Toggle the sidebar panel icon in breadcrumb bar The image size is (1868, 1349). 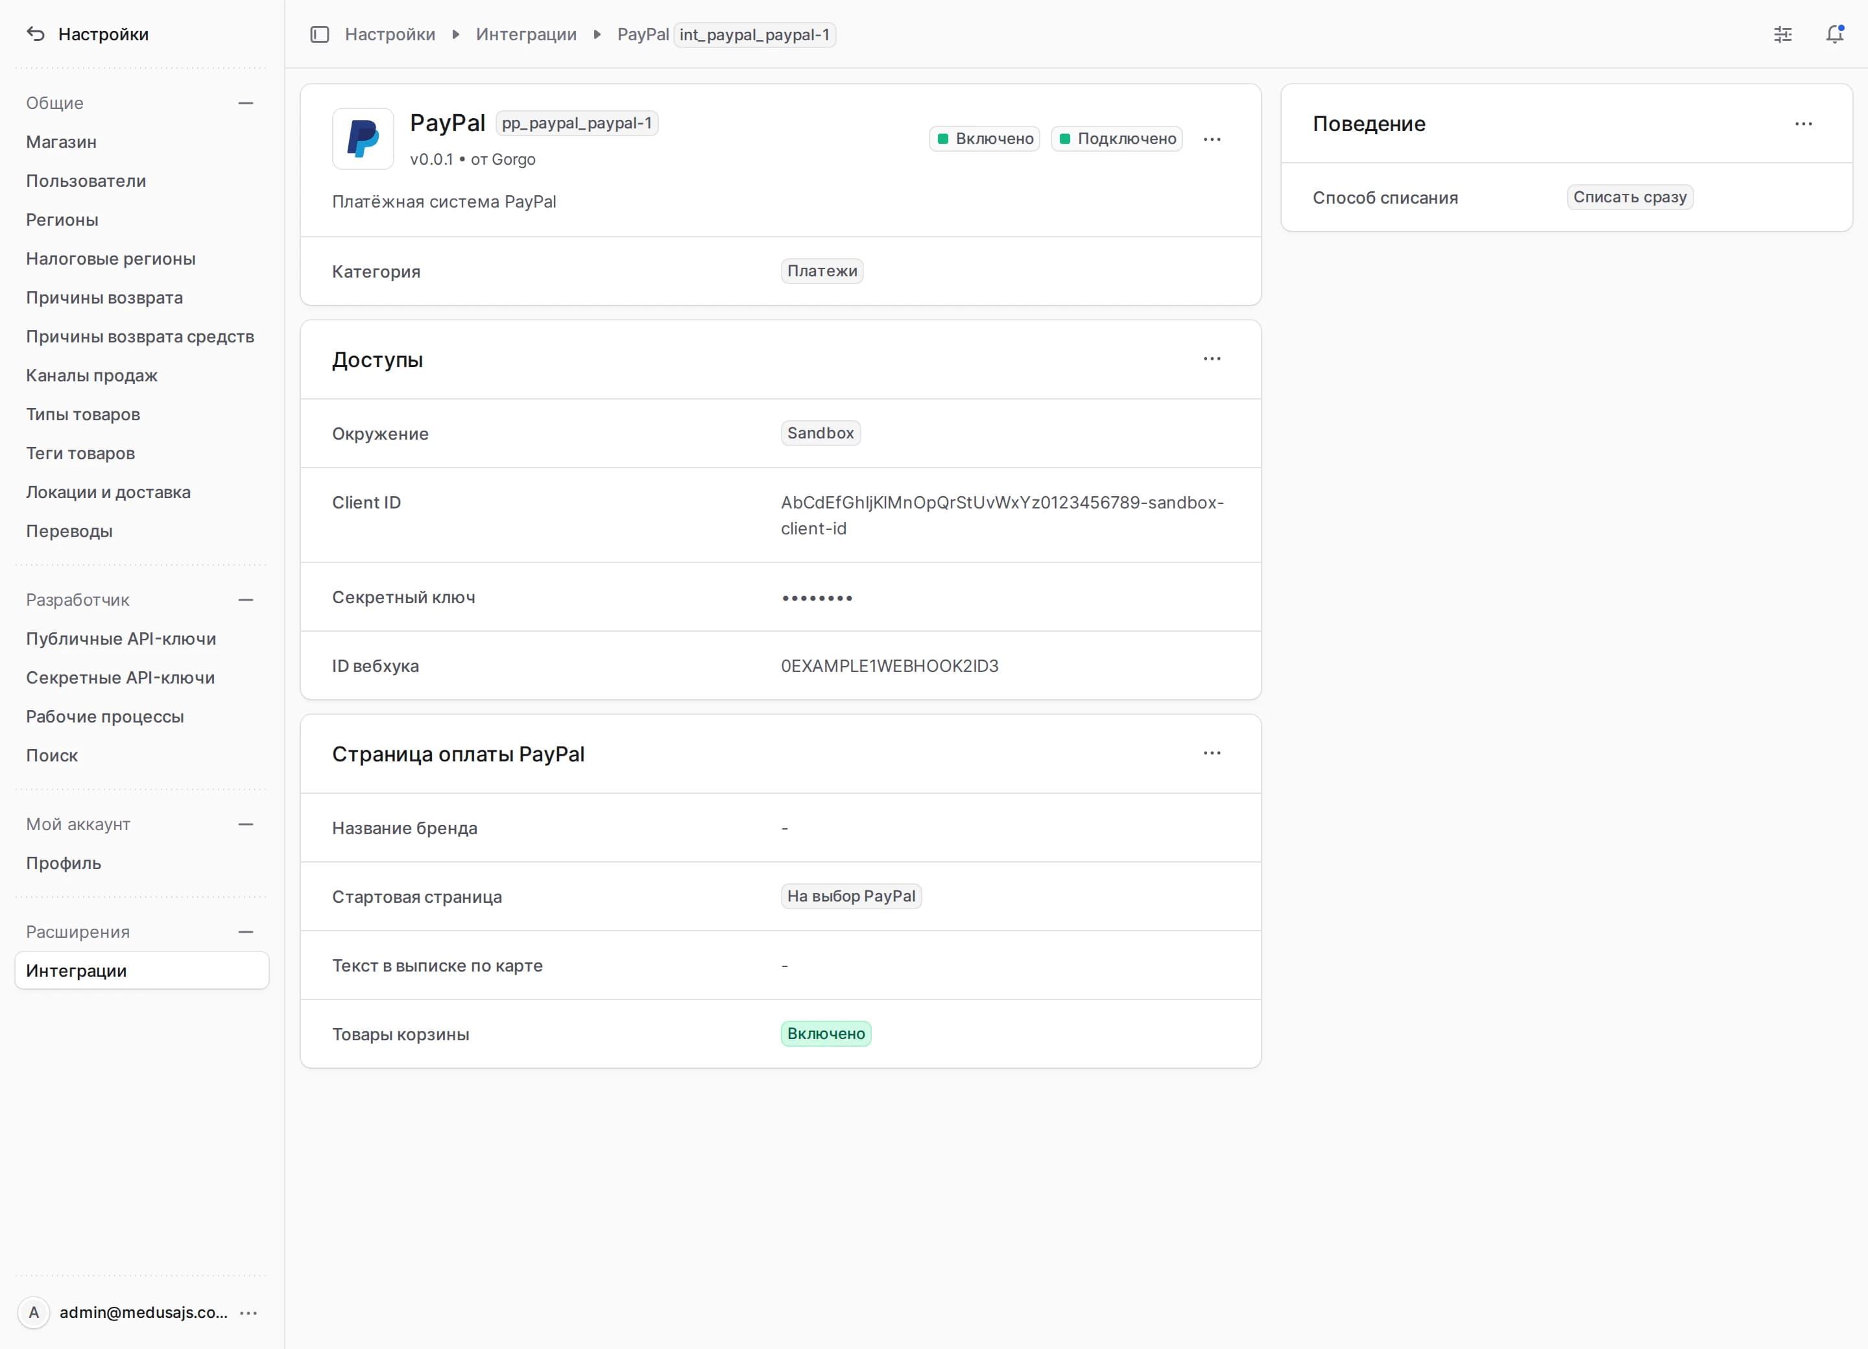[320, 34]
